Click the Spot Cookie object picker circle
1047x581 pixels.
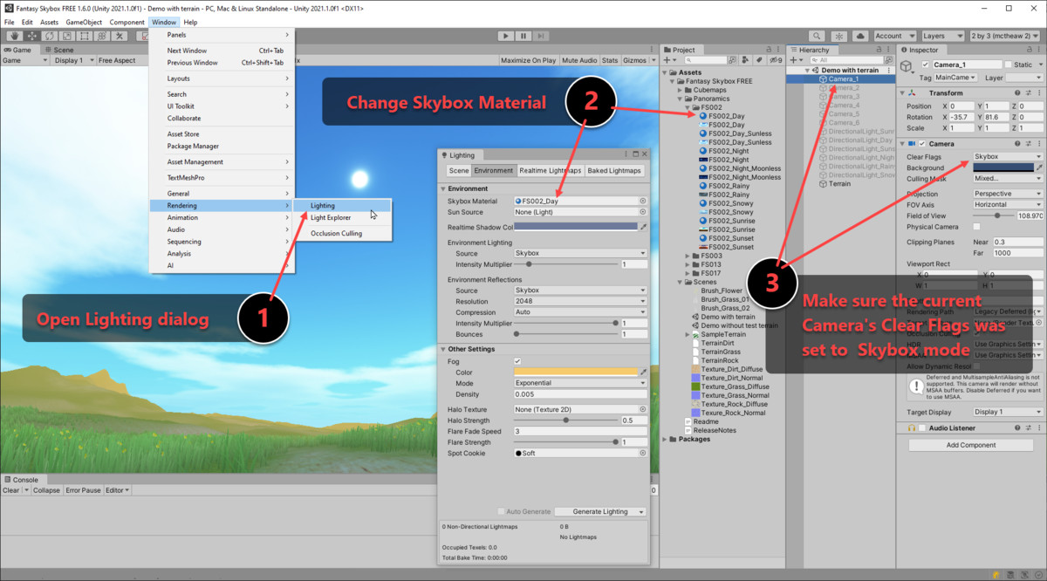coord(643,453)
